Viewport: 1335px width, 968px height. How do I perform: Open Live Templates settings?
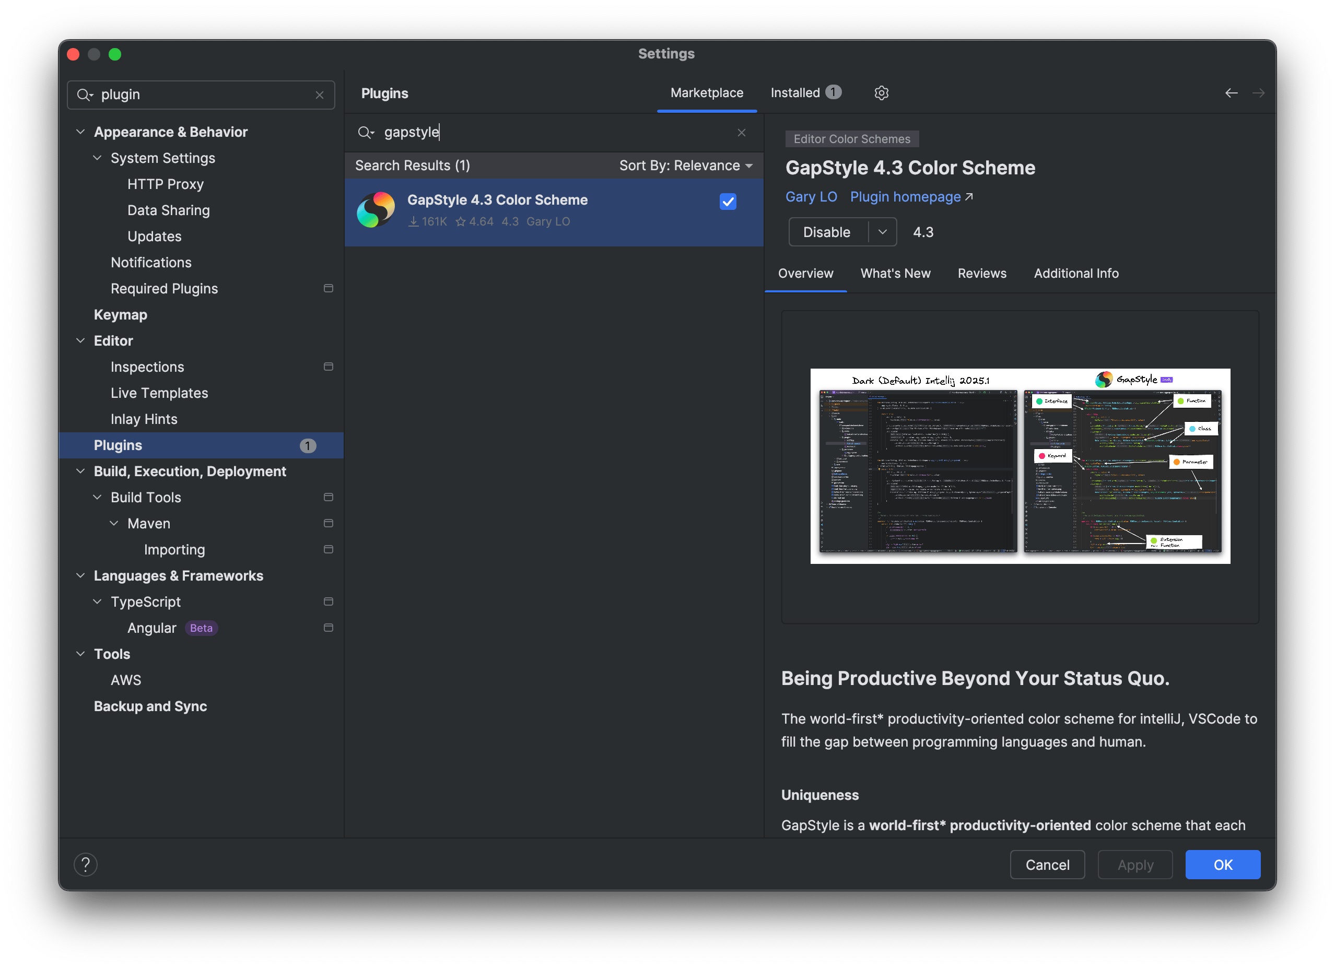(159, 393)
